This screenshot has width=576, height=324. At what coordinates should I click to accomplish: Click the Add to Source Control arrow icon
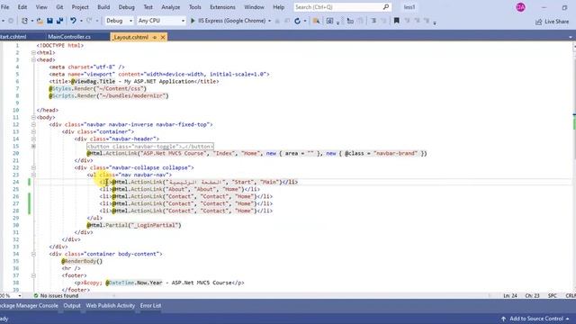(504, 319)
